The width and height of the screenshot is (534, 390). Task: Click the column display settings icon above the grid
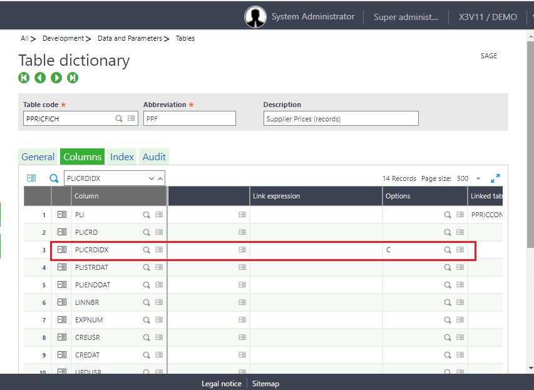31,178
